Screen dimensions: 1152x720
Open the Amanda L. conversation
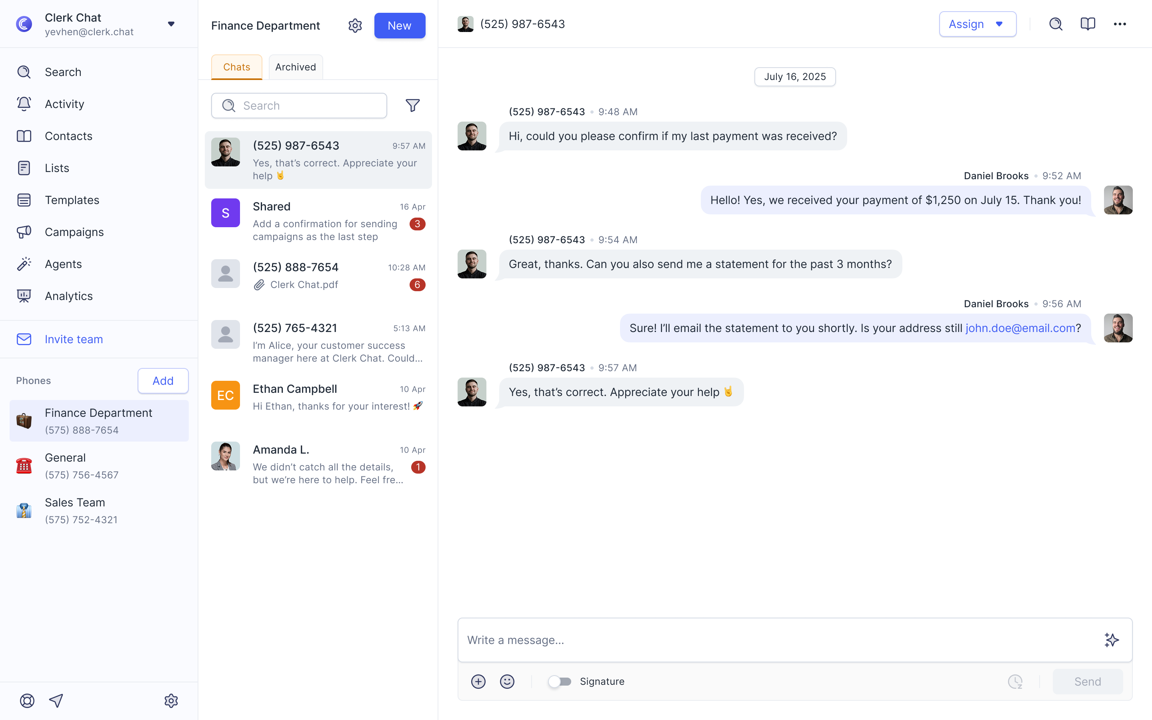[318, 464]
